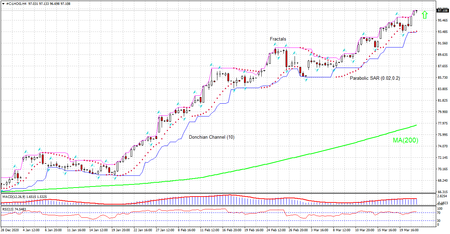The width and height of the screenshot is (450, 234).
Task: Click the 85.730 price axis level
Action: click(443, 78)
